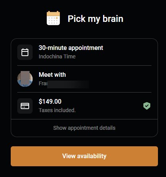
Task: Click the blurred portion of the host name
Action: 68,84
